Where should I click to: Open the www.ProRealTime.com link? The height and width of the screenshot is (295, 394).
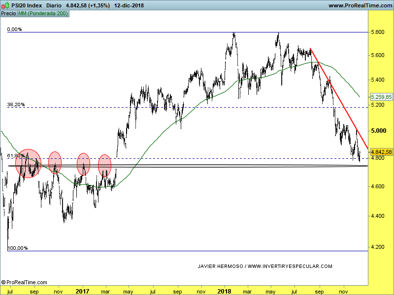pos(360,6)
